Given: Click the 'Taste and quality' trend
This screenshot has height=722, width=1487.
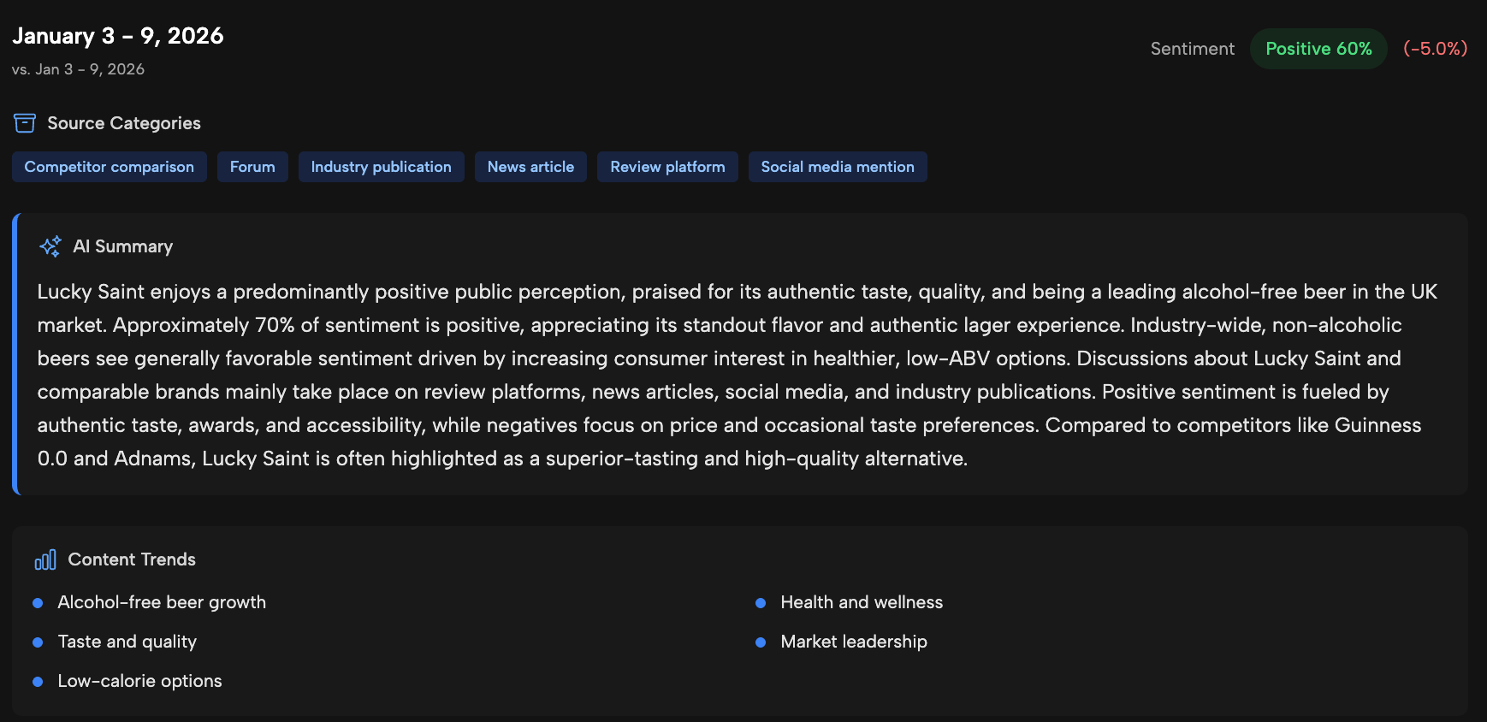Looking at the screenshot, I should 127,642.
